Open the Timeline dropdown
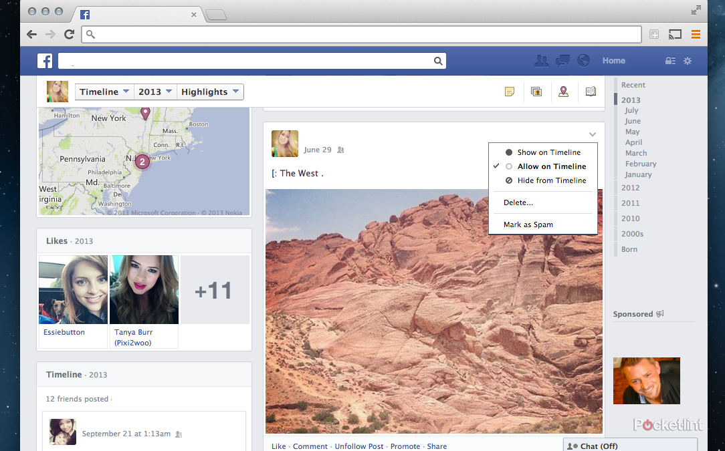 [x=104, y=92]
